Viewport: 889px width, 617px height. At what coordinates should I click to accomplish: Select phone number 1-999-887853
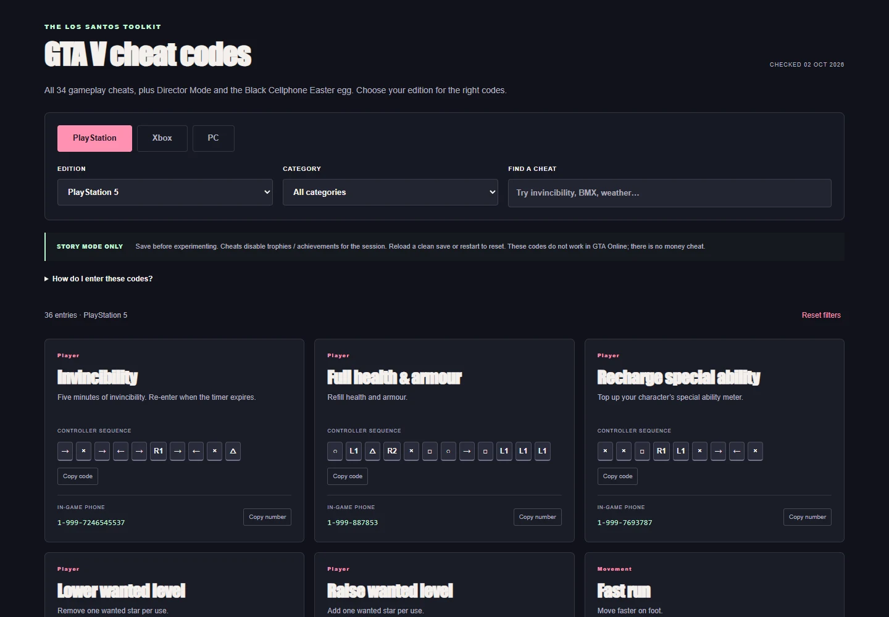353,523
